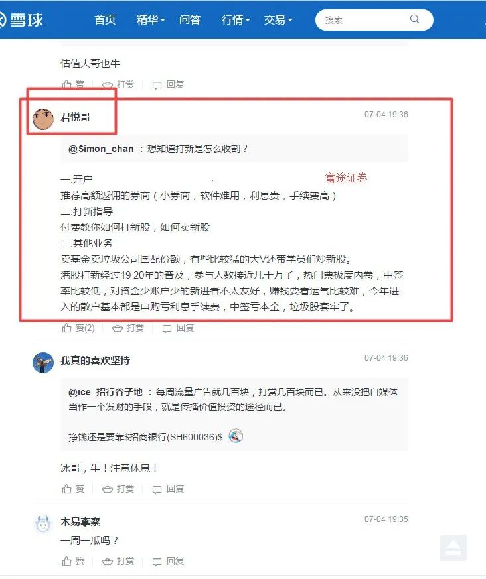Open @Simon_chan mention link
Image resolution: width=486 pixels, height=579 pixels.
click(101, 149)
